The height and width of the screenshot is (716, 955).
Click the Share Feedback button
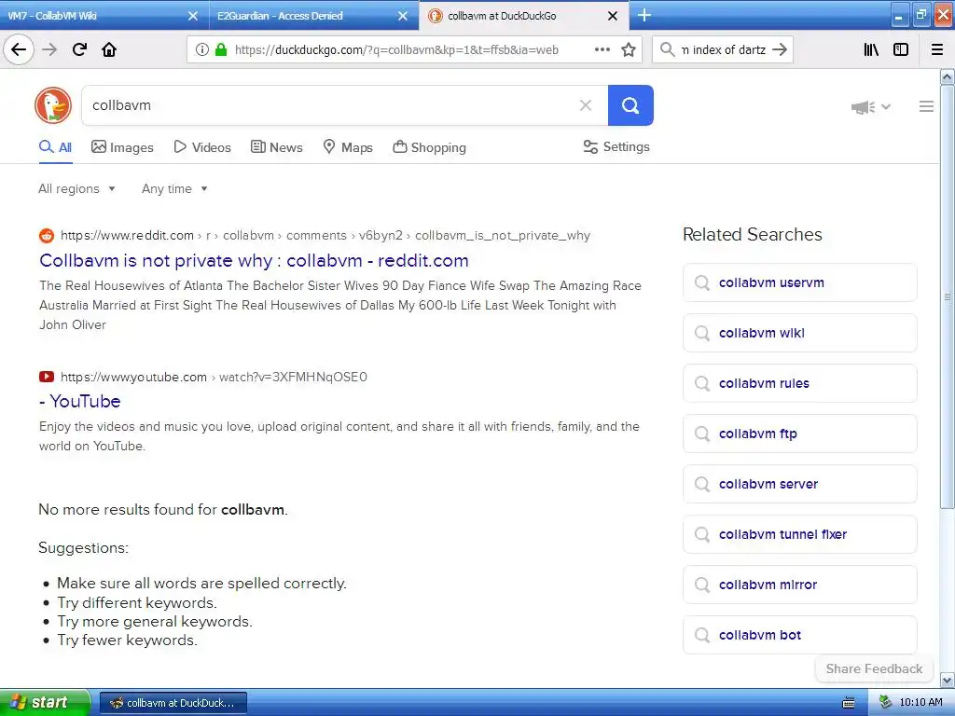click(x=873, y=668)
